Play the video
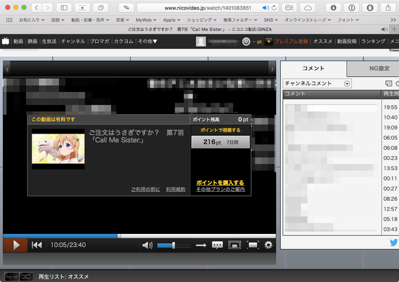This screenshot has height=282, width=399. [x=15, y=245]
